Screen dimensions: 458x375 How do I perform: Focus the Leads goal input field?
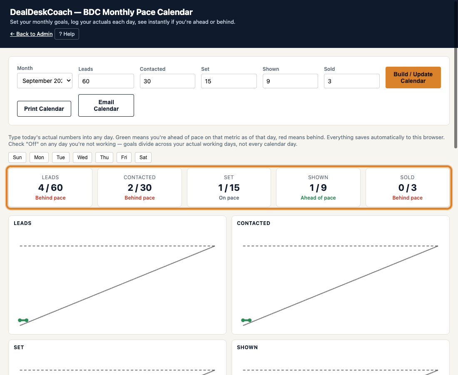pyautogui.click(x=106, y=81)
